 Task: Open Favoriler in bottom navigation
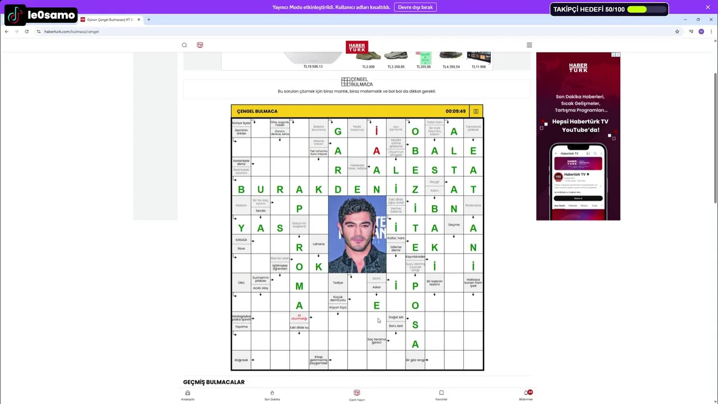coord(441,396)
